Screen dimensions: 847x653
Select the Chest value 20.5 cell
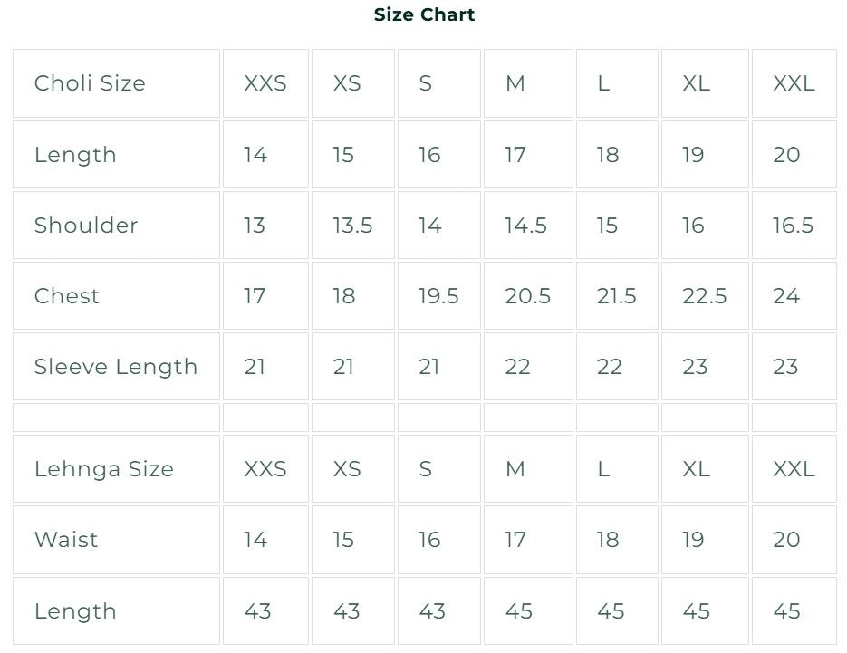click(x=528, y=296)
